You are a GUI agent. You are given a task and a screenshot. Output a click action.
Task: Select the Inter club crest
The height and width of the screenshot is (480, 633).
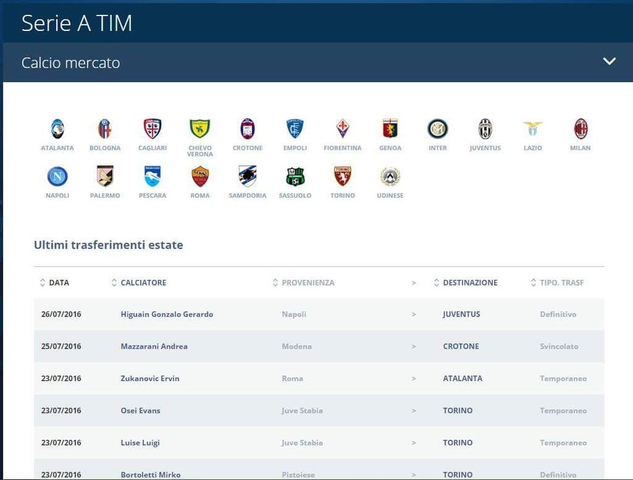pos(438,127)
